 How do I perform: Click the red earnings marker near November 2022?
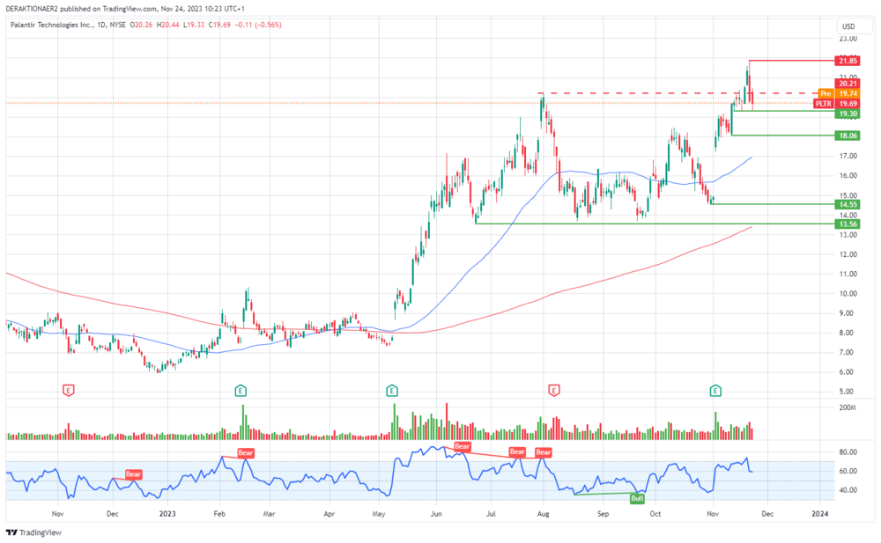tap(69, 390)
